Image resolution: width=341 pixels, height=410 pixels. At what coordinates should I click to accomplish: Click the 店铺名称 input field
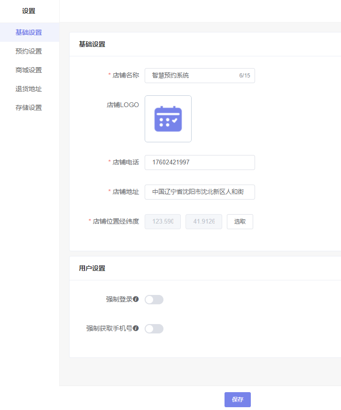[200, 76]
